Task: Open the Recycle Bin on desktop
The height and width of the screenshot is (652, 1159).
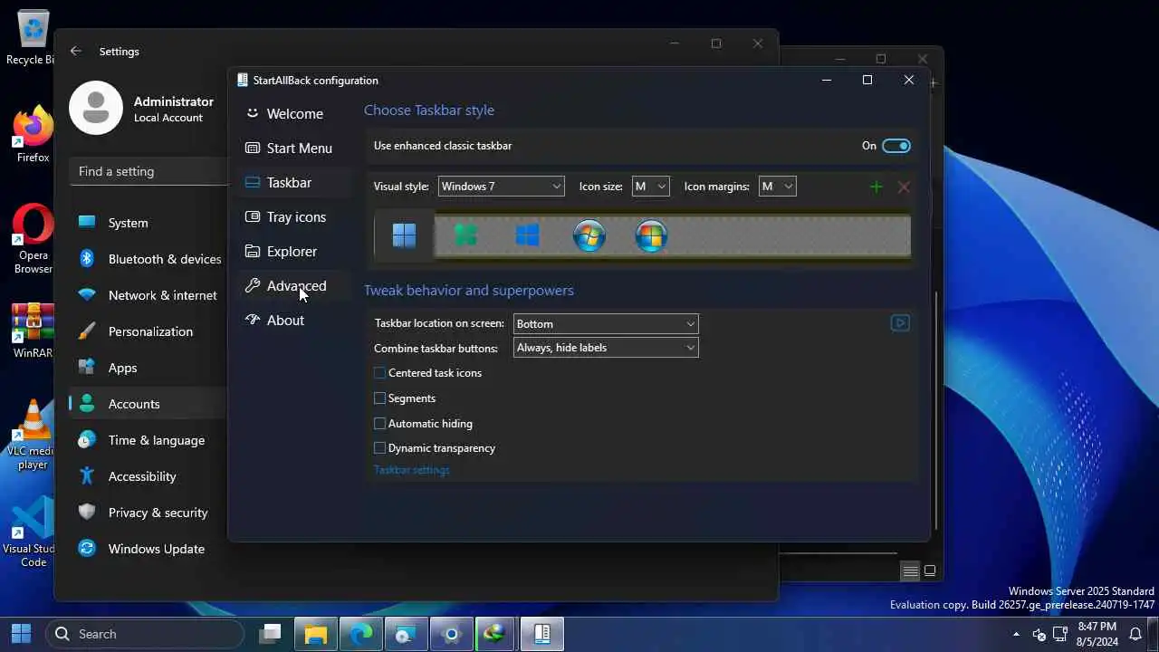Action: click(x=31, y=38)
